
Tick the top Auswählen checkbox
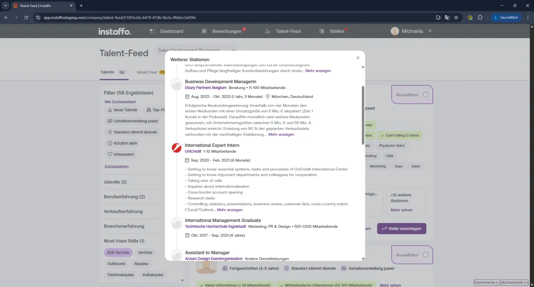click(425, 95)
